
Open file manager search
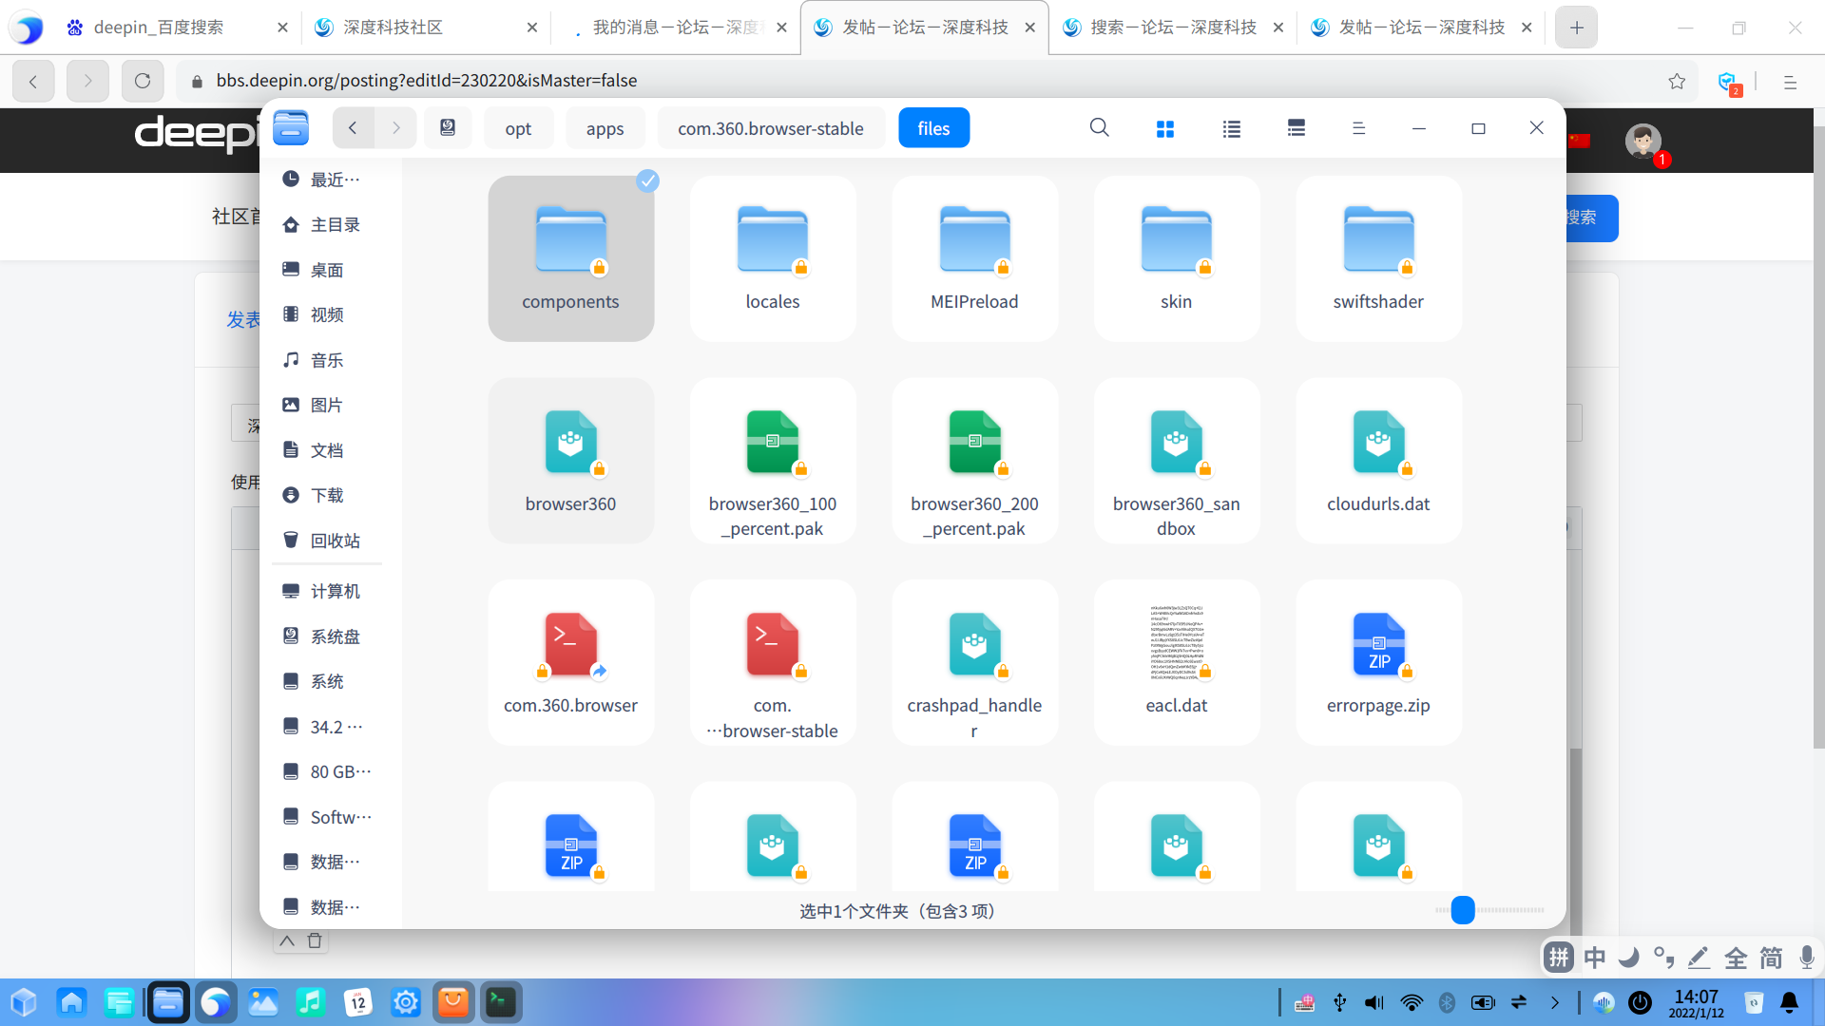tap(1099, 127)
